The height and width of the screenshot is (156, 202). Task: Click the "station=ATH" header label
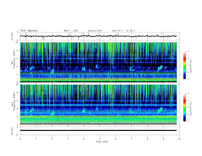[x=95, y=31]
